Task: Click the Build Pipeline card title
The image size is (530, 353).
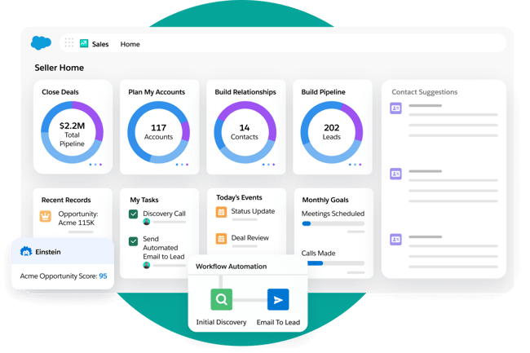Action: tap(323, 92)
